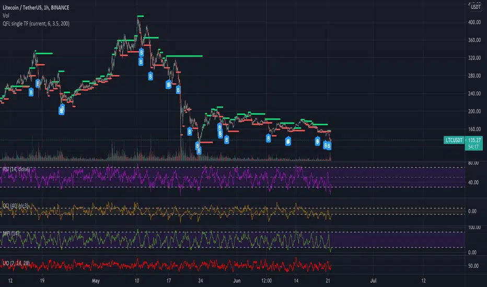Viewport: 487px width, 287px height.
Task: Select the Vol indicator legend label
Action: 6,16
